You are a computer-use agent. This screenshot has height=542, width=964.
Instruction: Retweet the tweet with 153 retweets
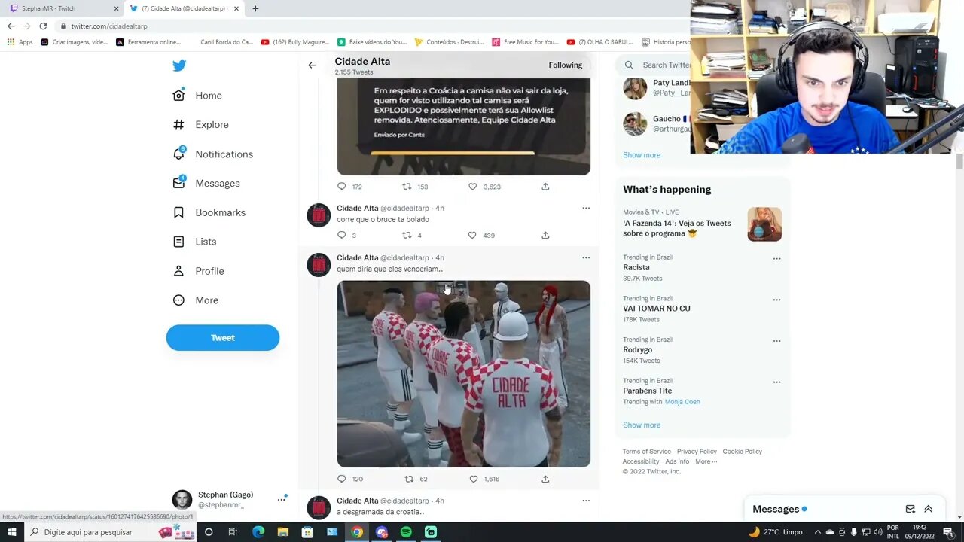coord(407,187)
